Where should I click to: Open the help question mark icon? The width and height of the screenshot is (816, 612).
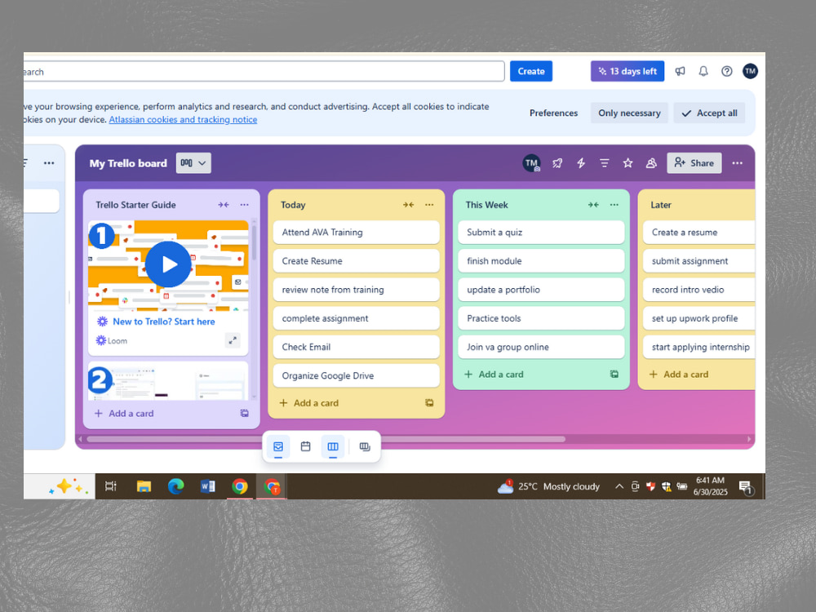tap(726, 71)
